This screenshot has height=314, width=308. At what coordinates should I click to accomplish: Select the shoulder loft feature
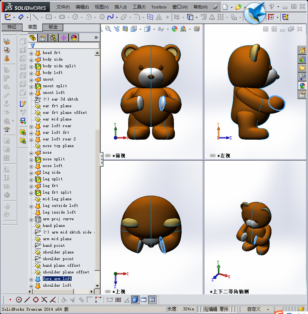click(57, 285)
